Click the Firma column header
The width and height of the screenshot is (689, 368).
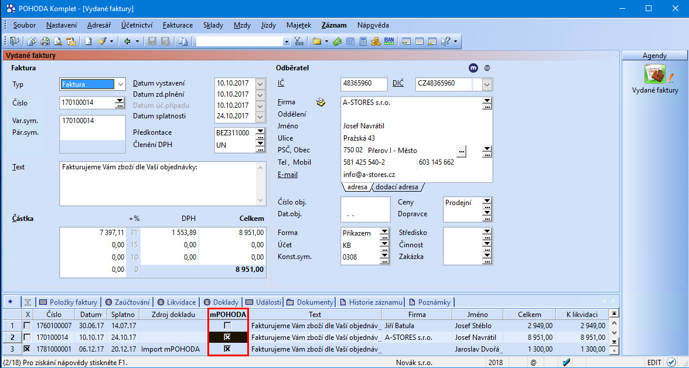417,314
